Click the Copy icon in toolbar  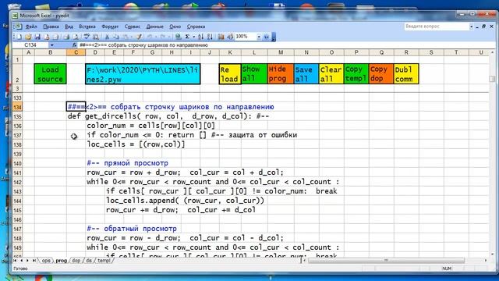116,37
